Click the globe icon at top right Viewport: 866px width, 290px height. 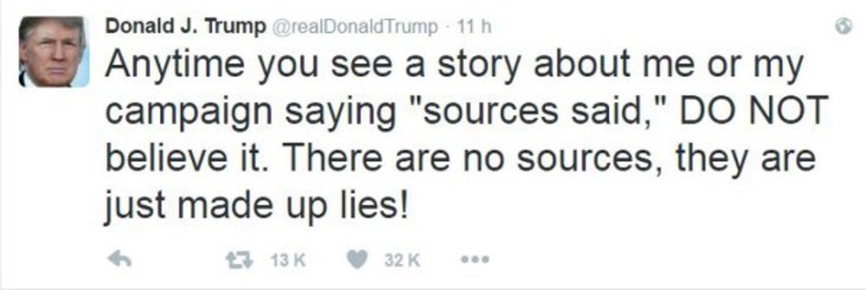(841, 27)
